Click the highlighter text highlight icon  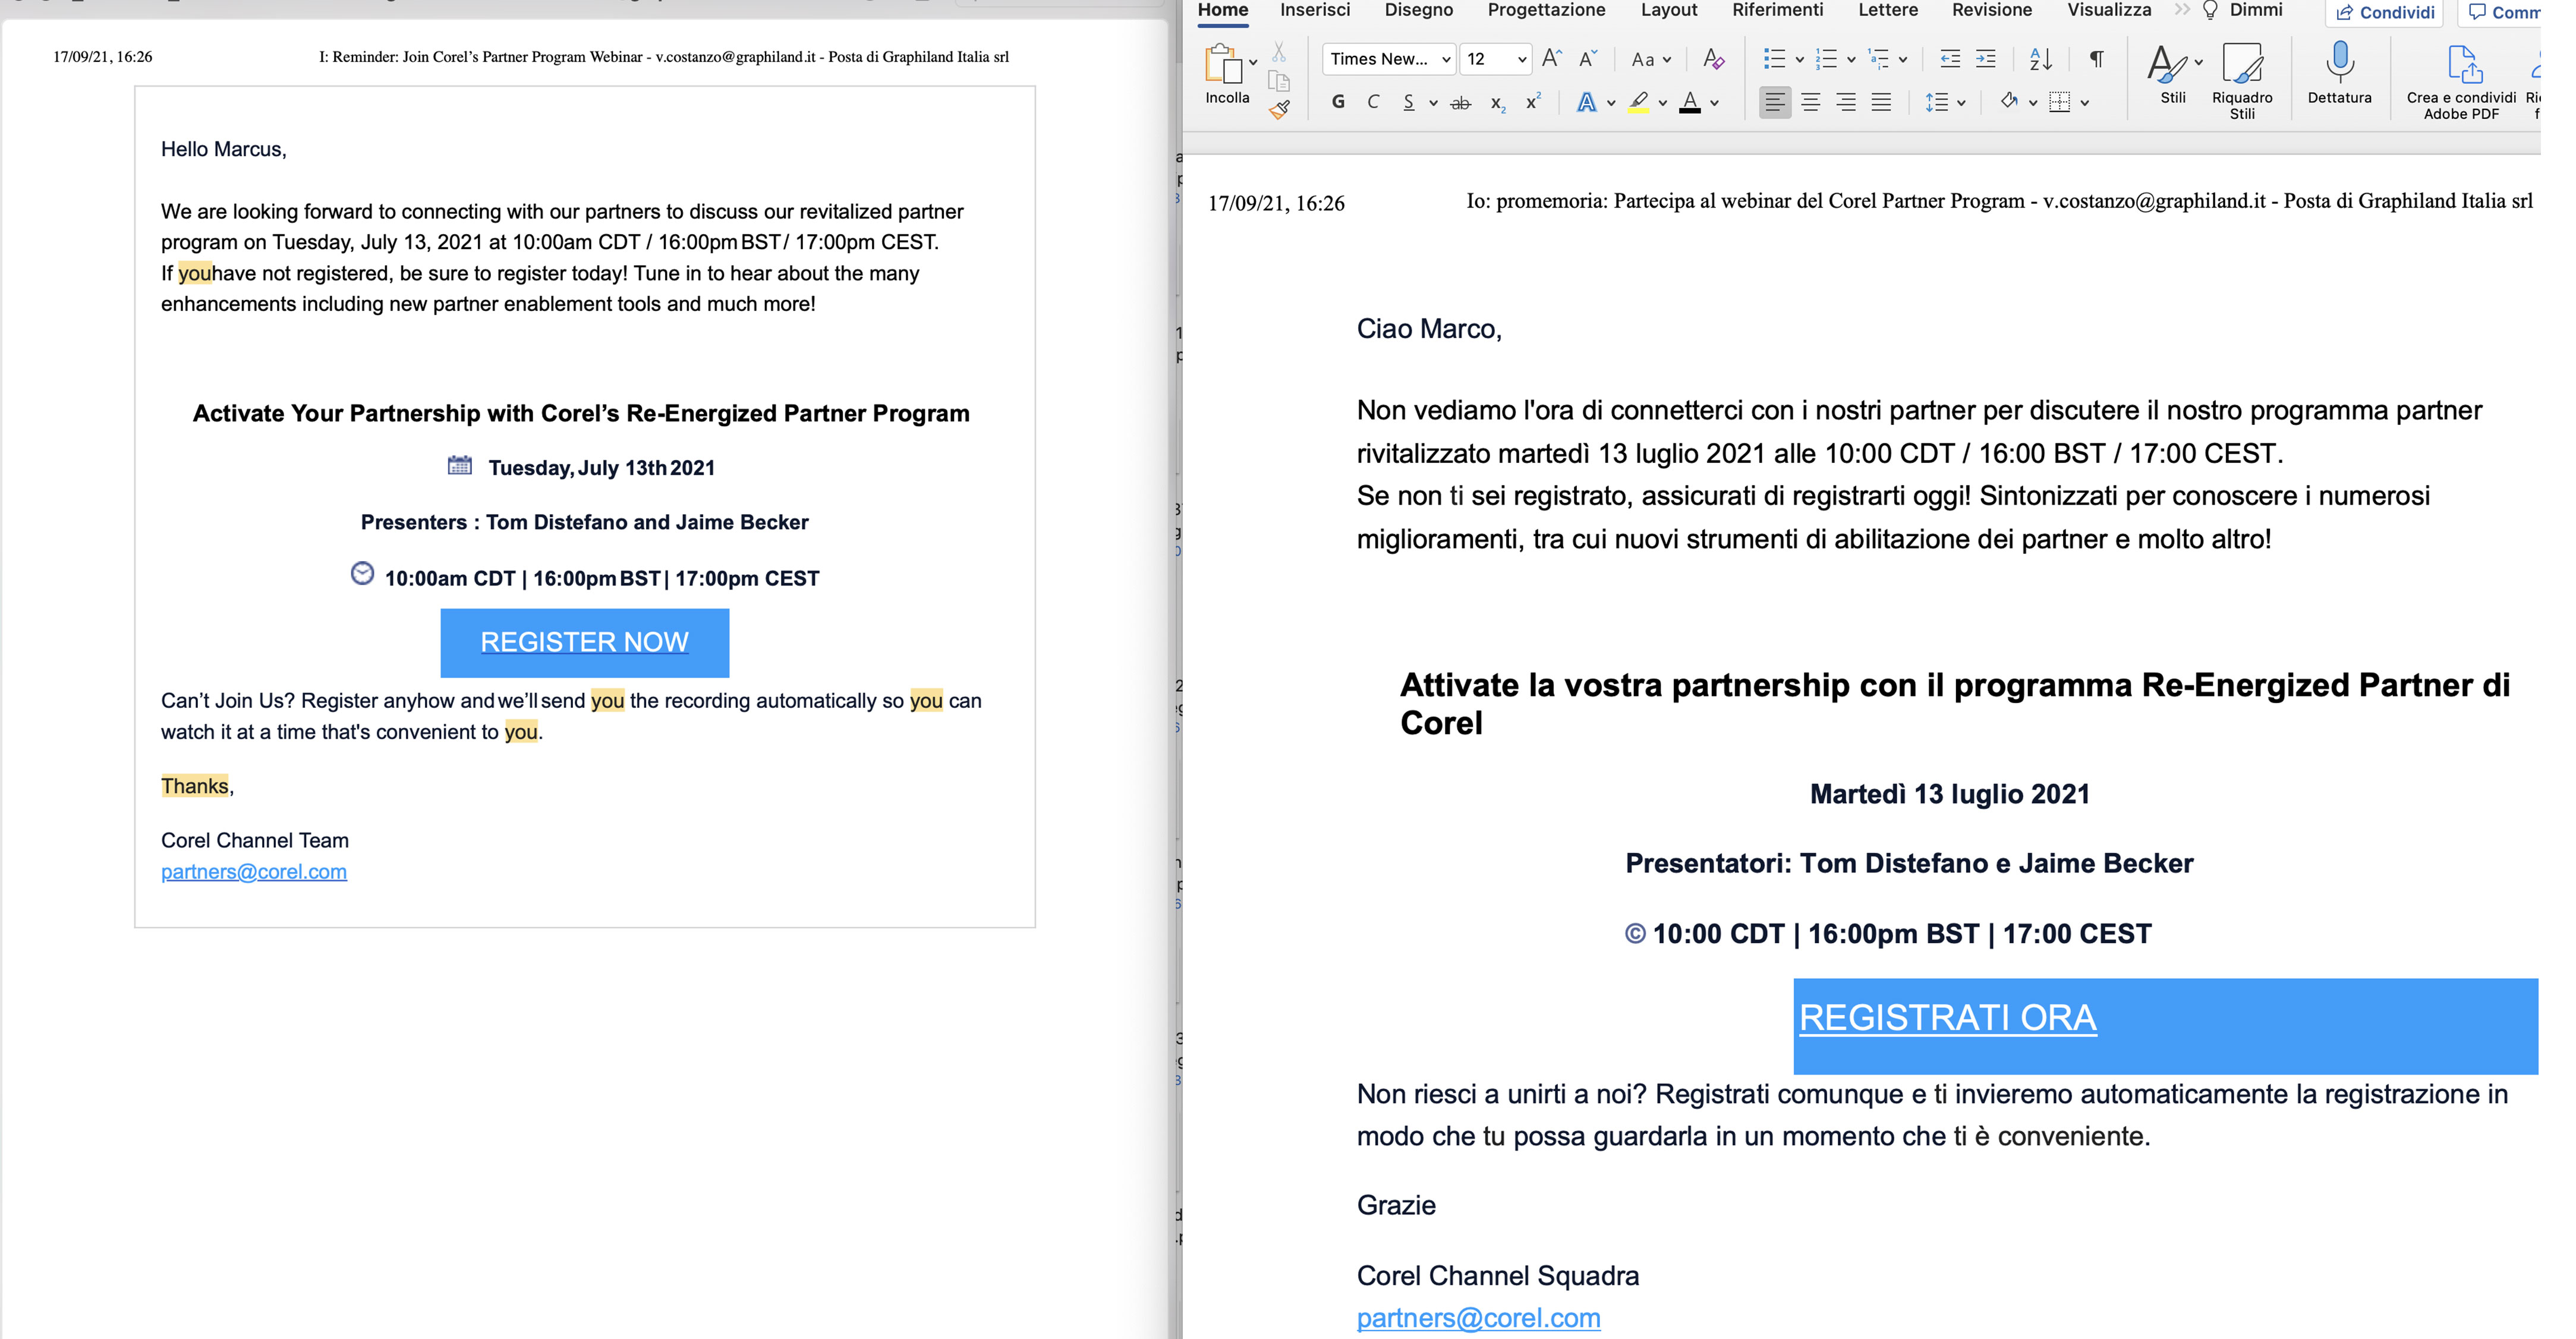(x=1638, y=102)
